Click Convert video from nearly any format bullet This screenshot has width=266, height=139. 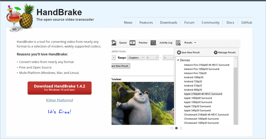pyautogui.click(x=46, y=62)
